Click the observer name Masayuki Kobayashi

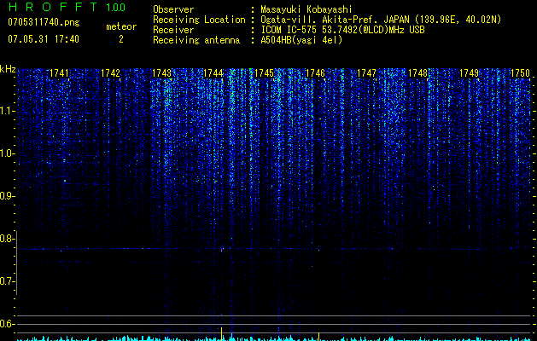pyautogui.click(x=306, y=9)
